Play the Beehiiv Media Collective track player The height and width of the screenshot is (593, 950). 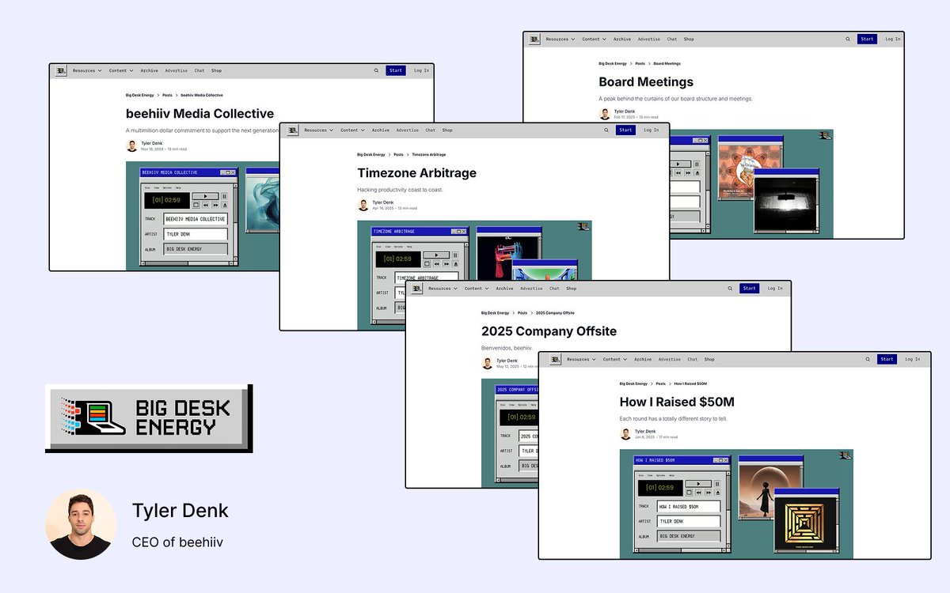pos(206,196)
